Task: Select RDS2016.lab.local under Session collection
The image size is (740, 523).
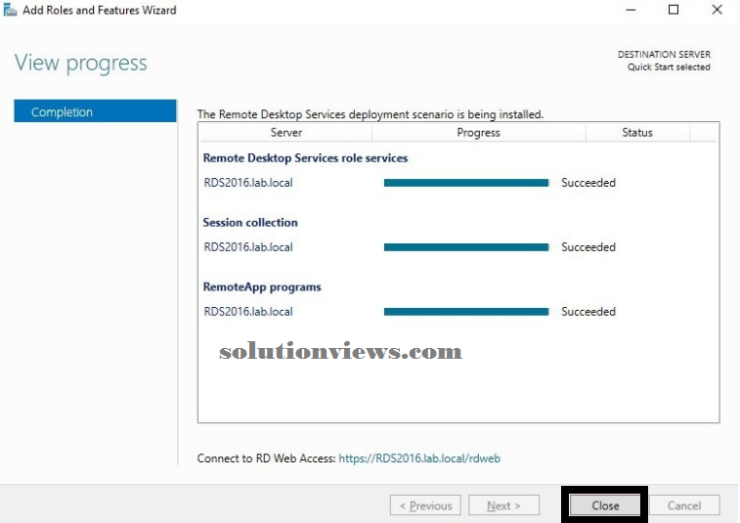Action: (x=248, y=247)
